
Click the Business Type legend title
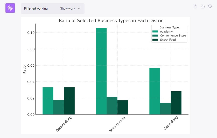click(169, 27)
